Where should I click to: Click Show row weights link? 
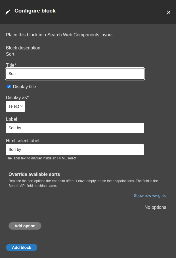(x=150, y=195)
